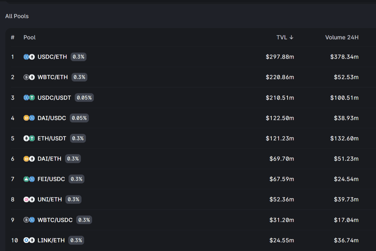Click the FEI/USDC token pair icon
The width and height of the screenshot is (376, 251).
tap(29, 179)
